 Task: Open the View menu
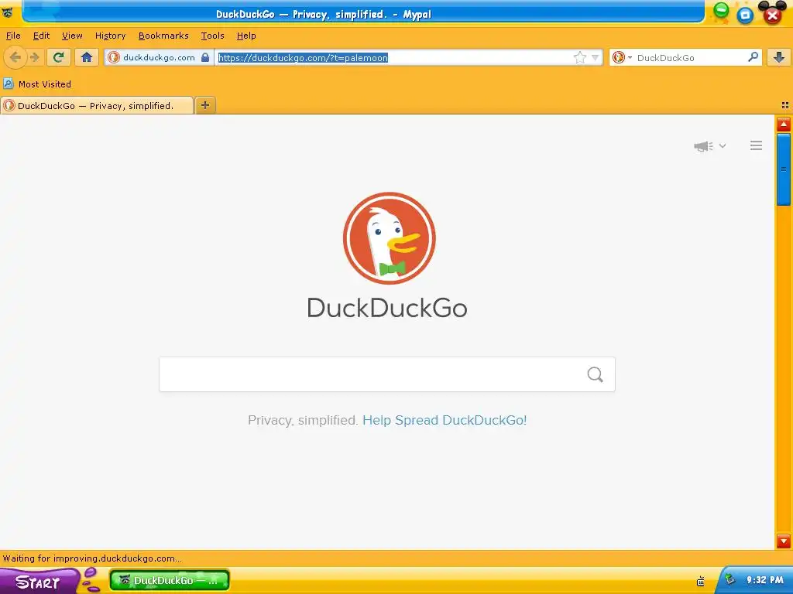click(x=72, y=36)
